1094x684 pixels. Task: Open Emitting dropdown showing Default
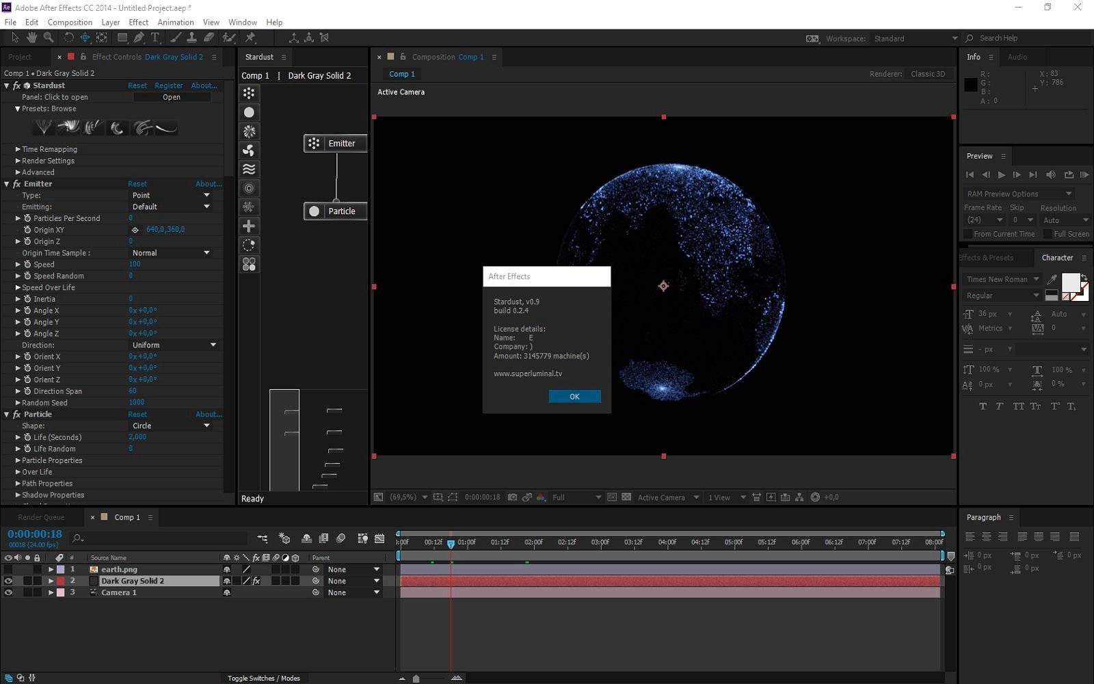(x=171, y=207)
